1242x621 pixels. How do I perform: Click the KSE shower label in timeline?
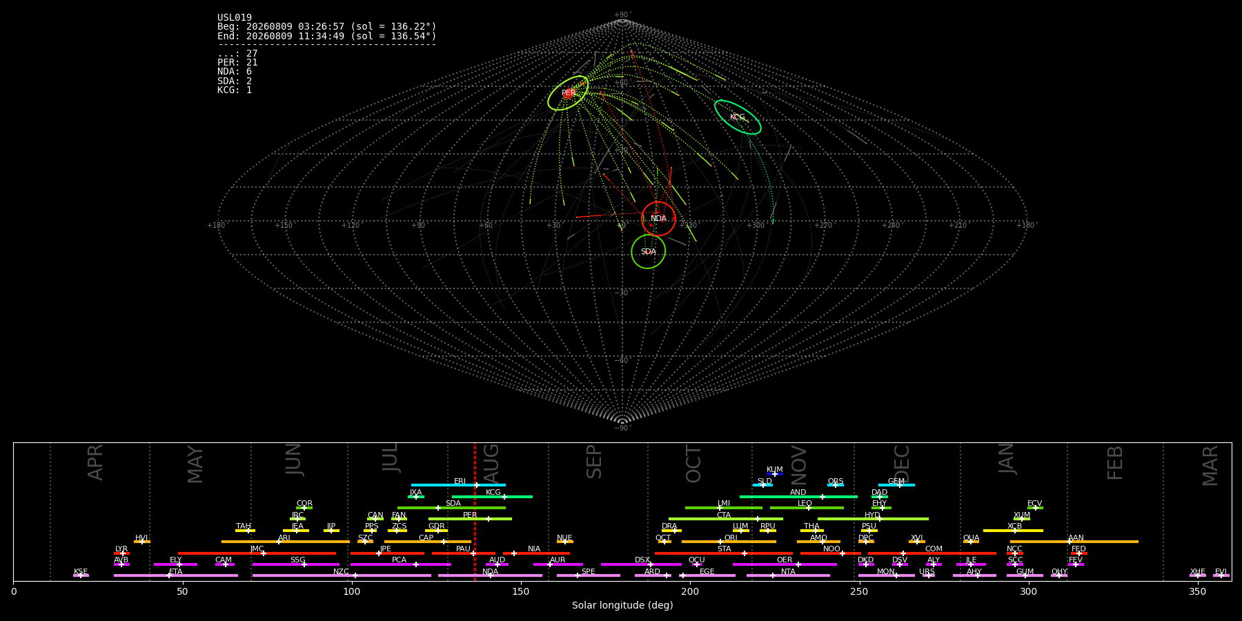(x=81, y=572)
